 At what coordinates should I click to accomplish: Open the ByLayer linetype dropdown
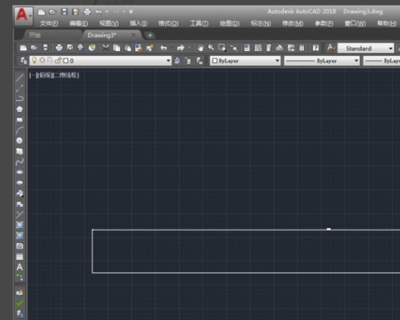[x=322, y=61]
